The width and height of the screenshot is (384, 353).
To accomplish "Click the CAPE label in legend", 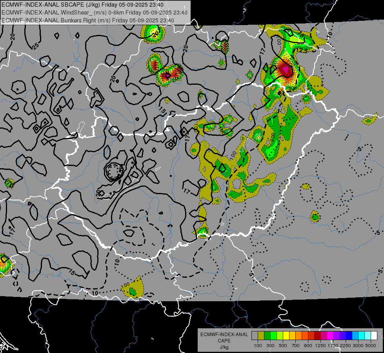I will (224, 341).
